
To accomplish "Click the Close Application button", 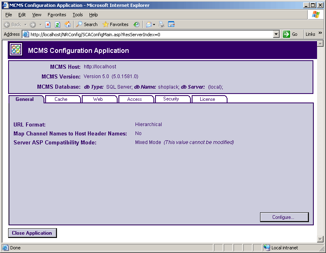I will (x=32, y=233).
